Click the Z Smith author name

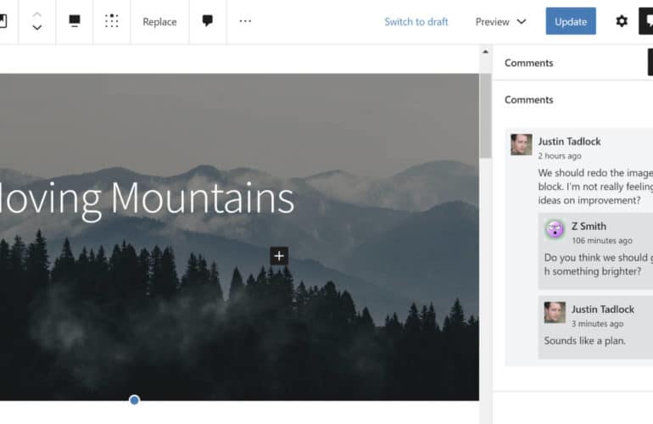589,226
